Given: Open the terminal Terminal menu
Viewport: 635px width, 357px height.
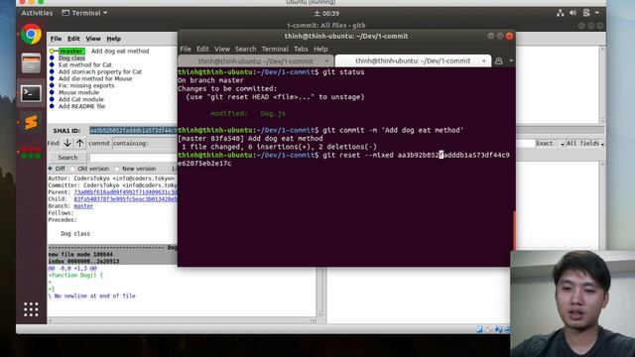Looking at the screenshot, I should 275,49.
